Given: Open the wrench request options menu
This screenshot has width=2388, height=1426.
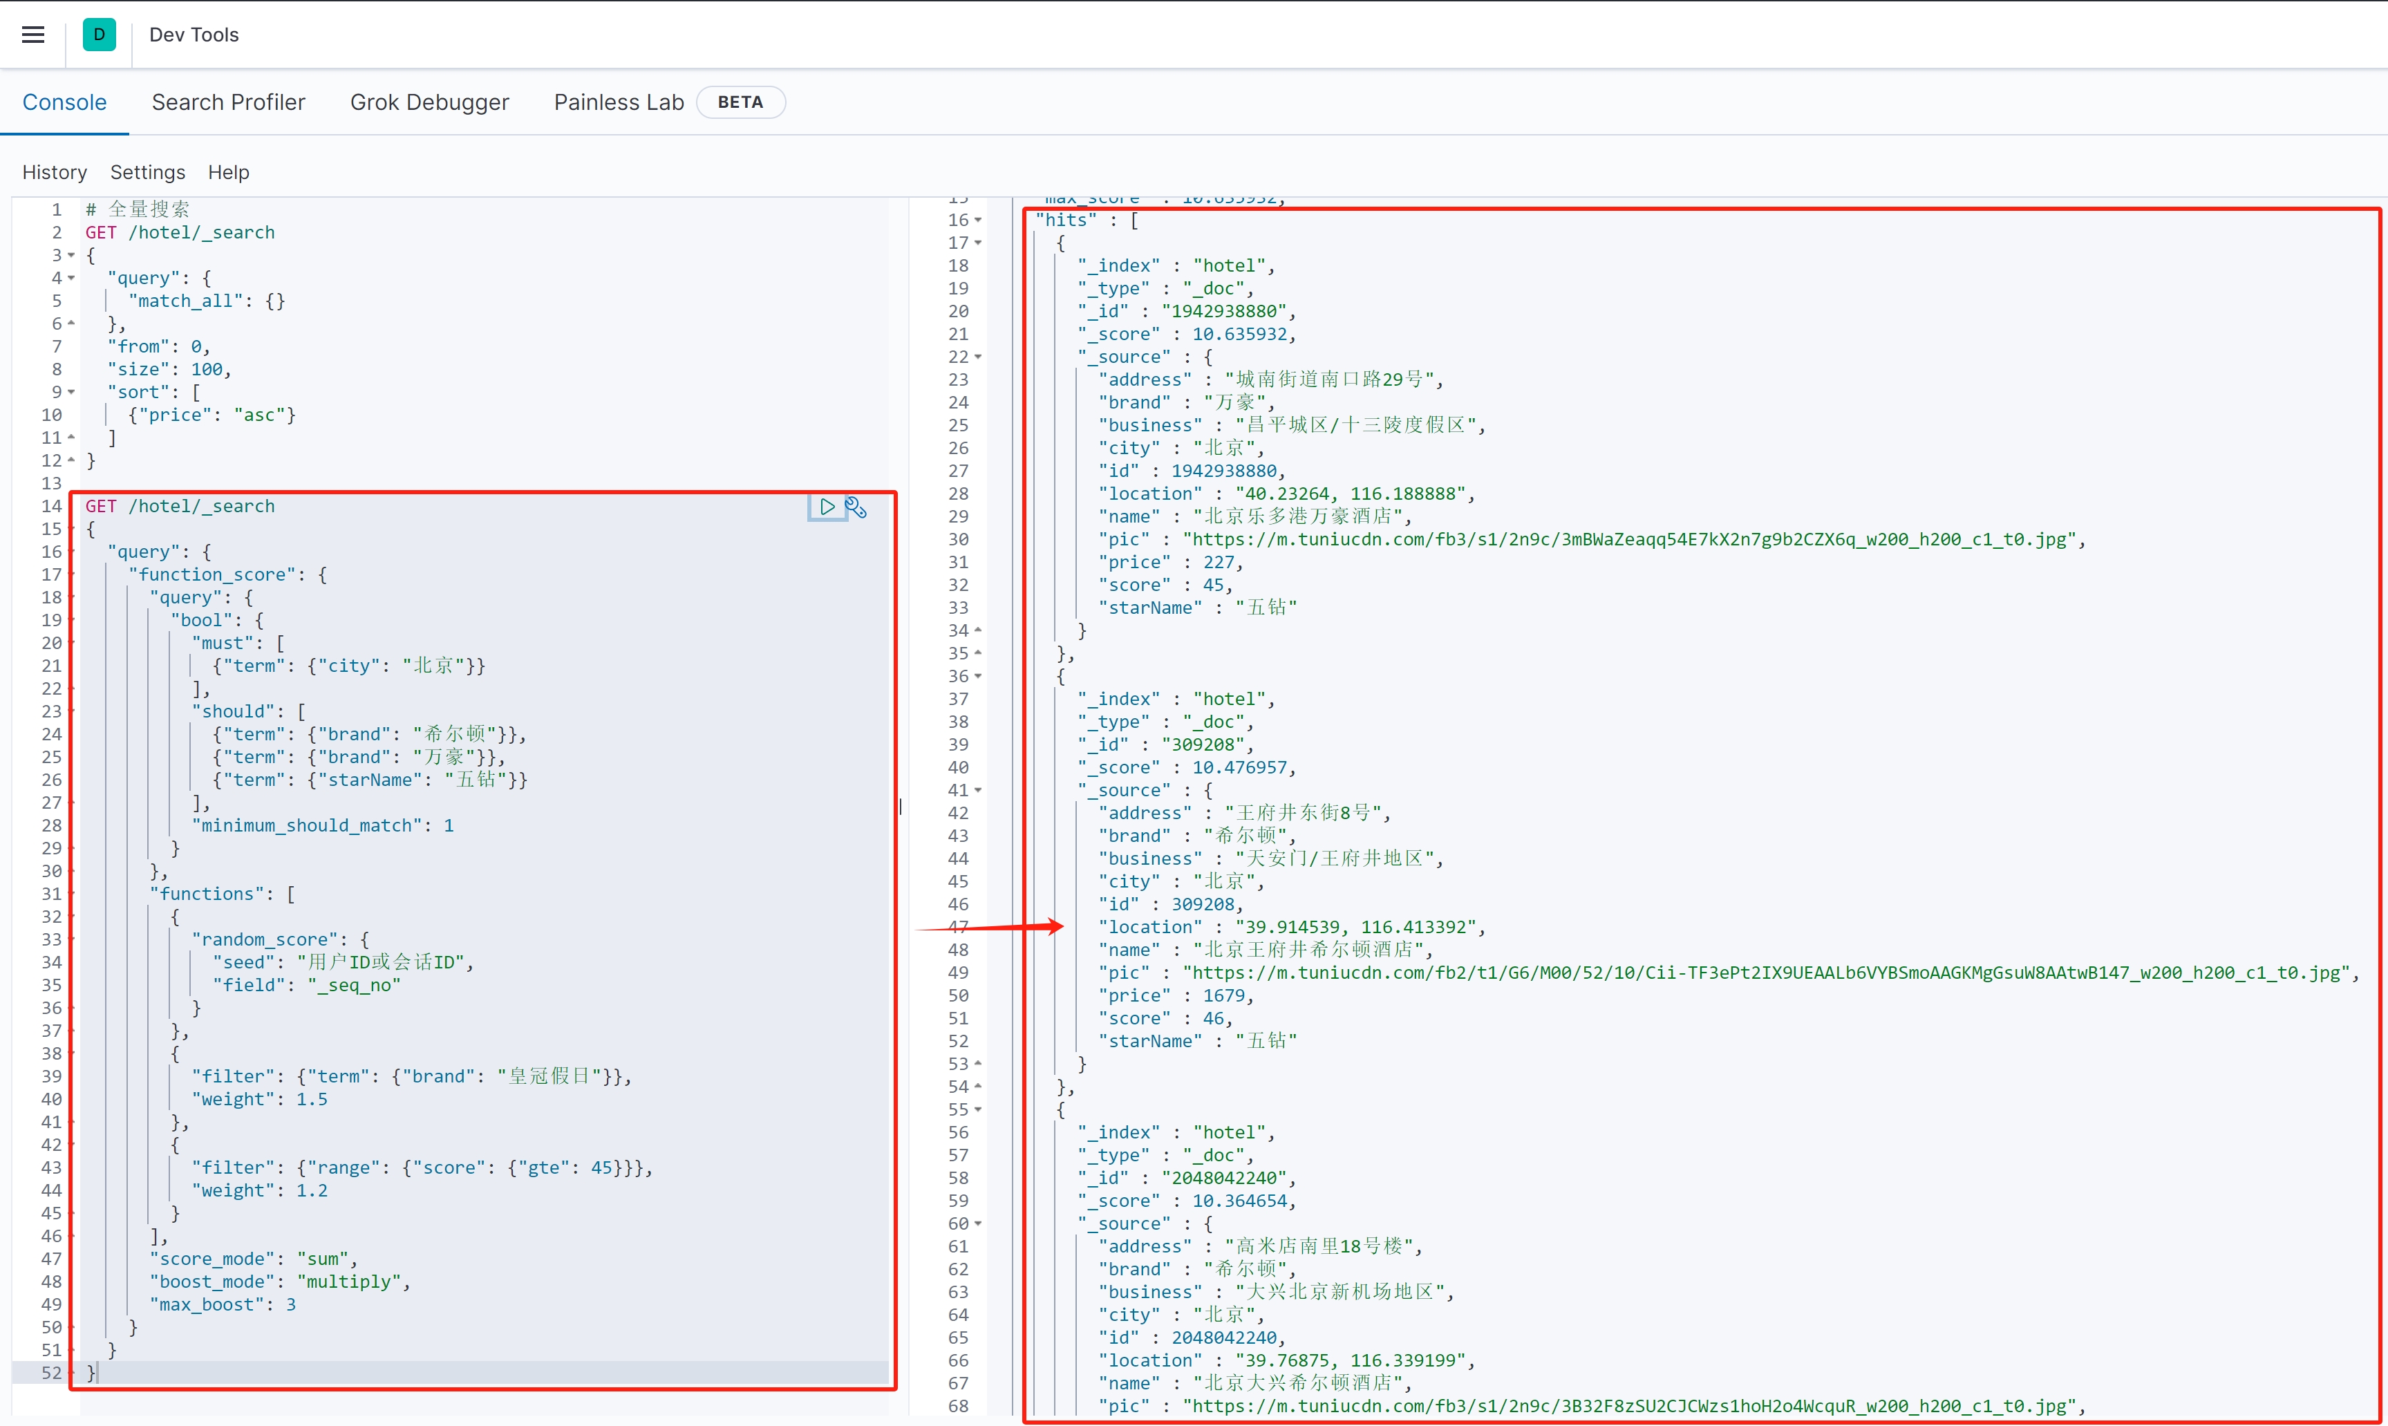Looking at the screenshot, I should (x=856, y=507).
